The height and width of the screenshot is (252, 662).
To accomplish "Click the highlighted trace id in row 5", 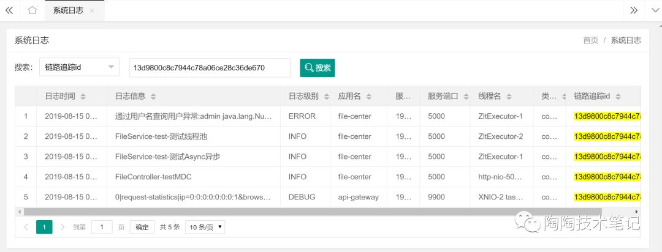I will tap(607, 197).
